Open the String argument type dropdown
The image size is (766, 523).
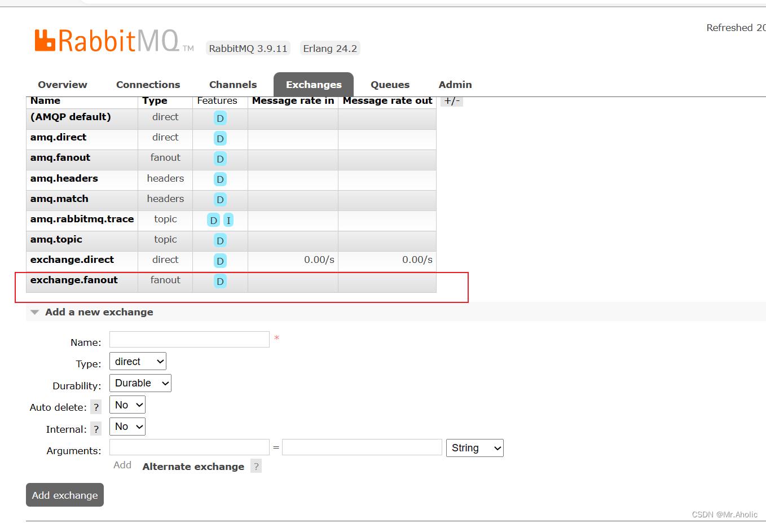(474, 447)
